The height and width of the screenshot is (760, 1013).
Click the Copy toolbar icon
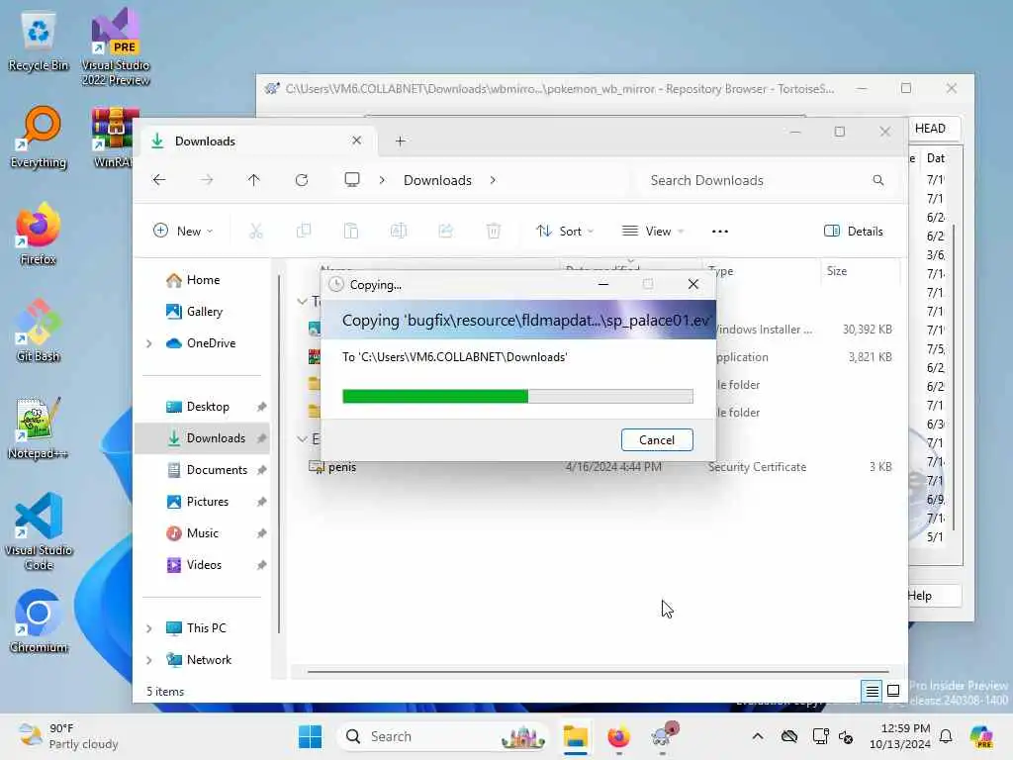(x=304, y=231)
